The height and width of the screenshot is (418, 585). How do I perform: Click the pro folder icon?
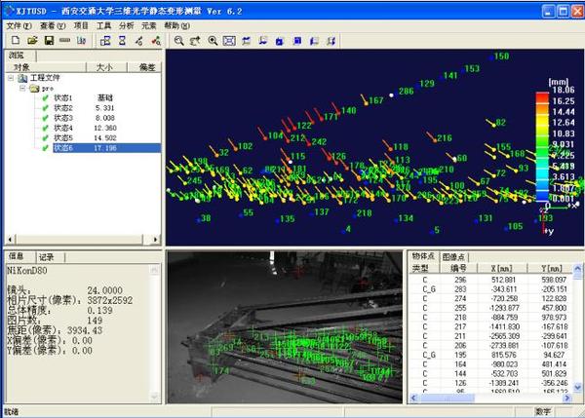[x=34, y=89]
